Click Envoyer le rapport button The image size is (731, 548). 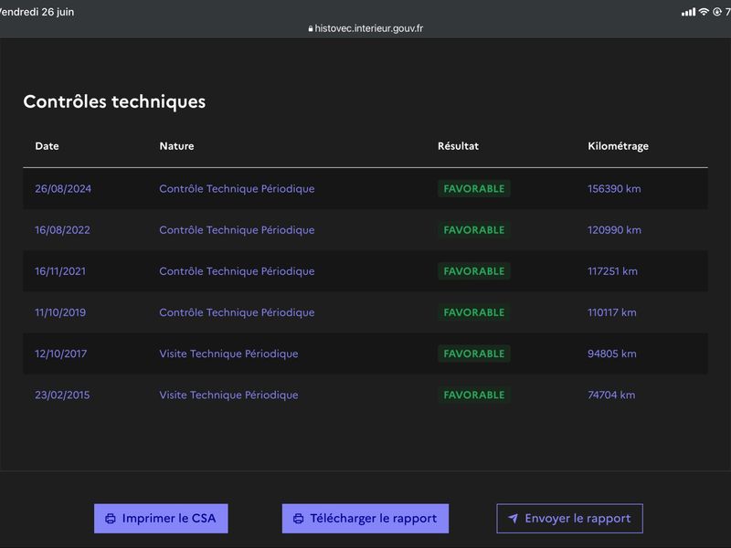[x=569, y=518]
